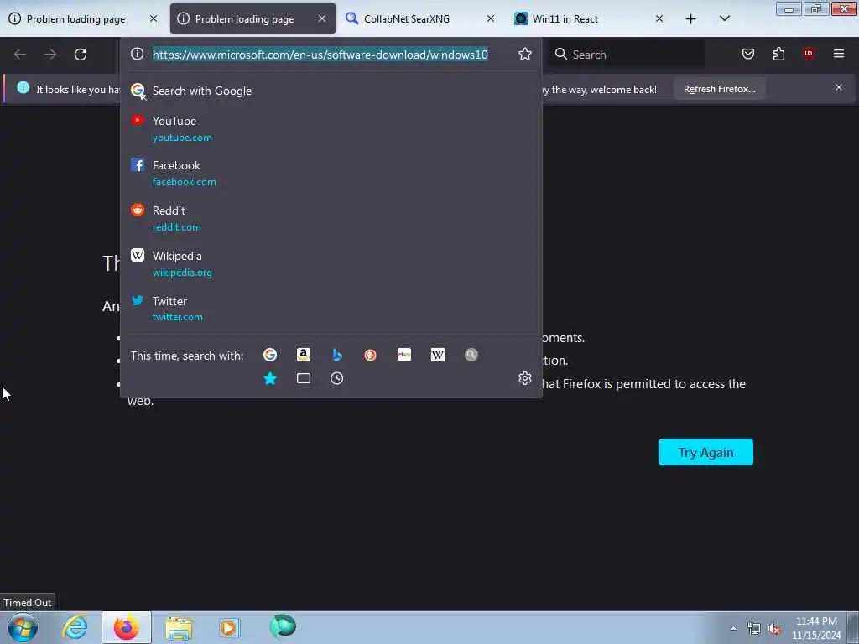Dismiss the notification bar with X
This screenshot has height=644, width=859.
pos(839,87)
